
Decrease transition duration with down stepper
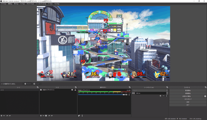pos(167,94)
